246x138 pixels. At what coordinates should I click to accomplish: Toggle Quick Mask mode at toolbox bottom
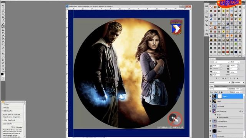pyautogui.click(x=3, y=78)
